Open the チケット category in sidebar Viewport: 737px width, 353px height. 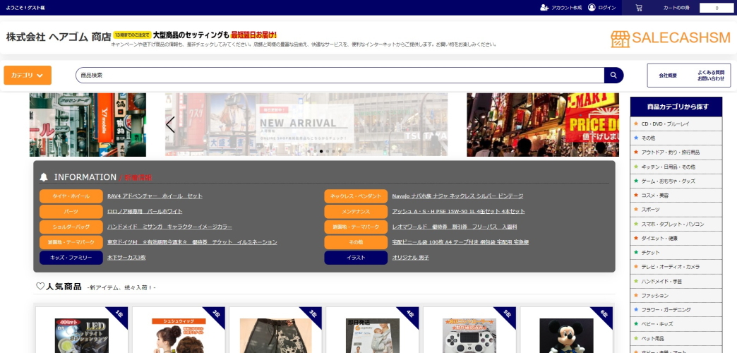(650, 252)
